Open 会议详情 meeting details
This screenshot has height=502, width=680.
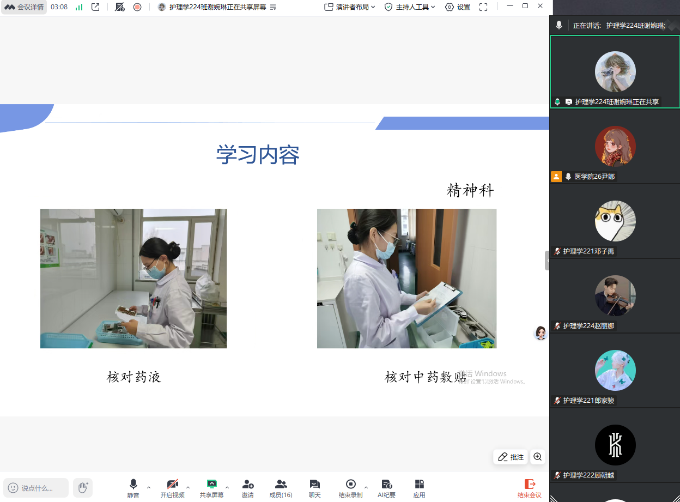[x=25, y=7]
